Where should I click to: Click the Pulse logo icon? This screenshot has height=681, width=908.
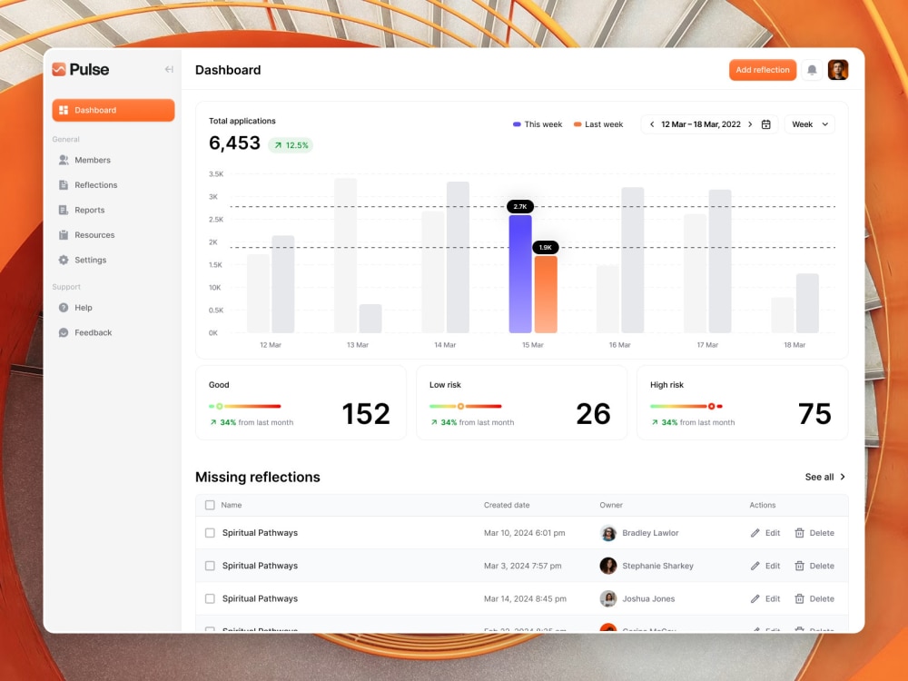tap(59, 70)
